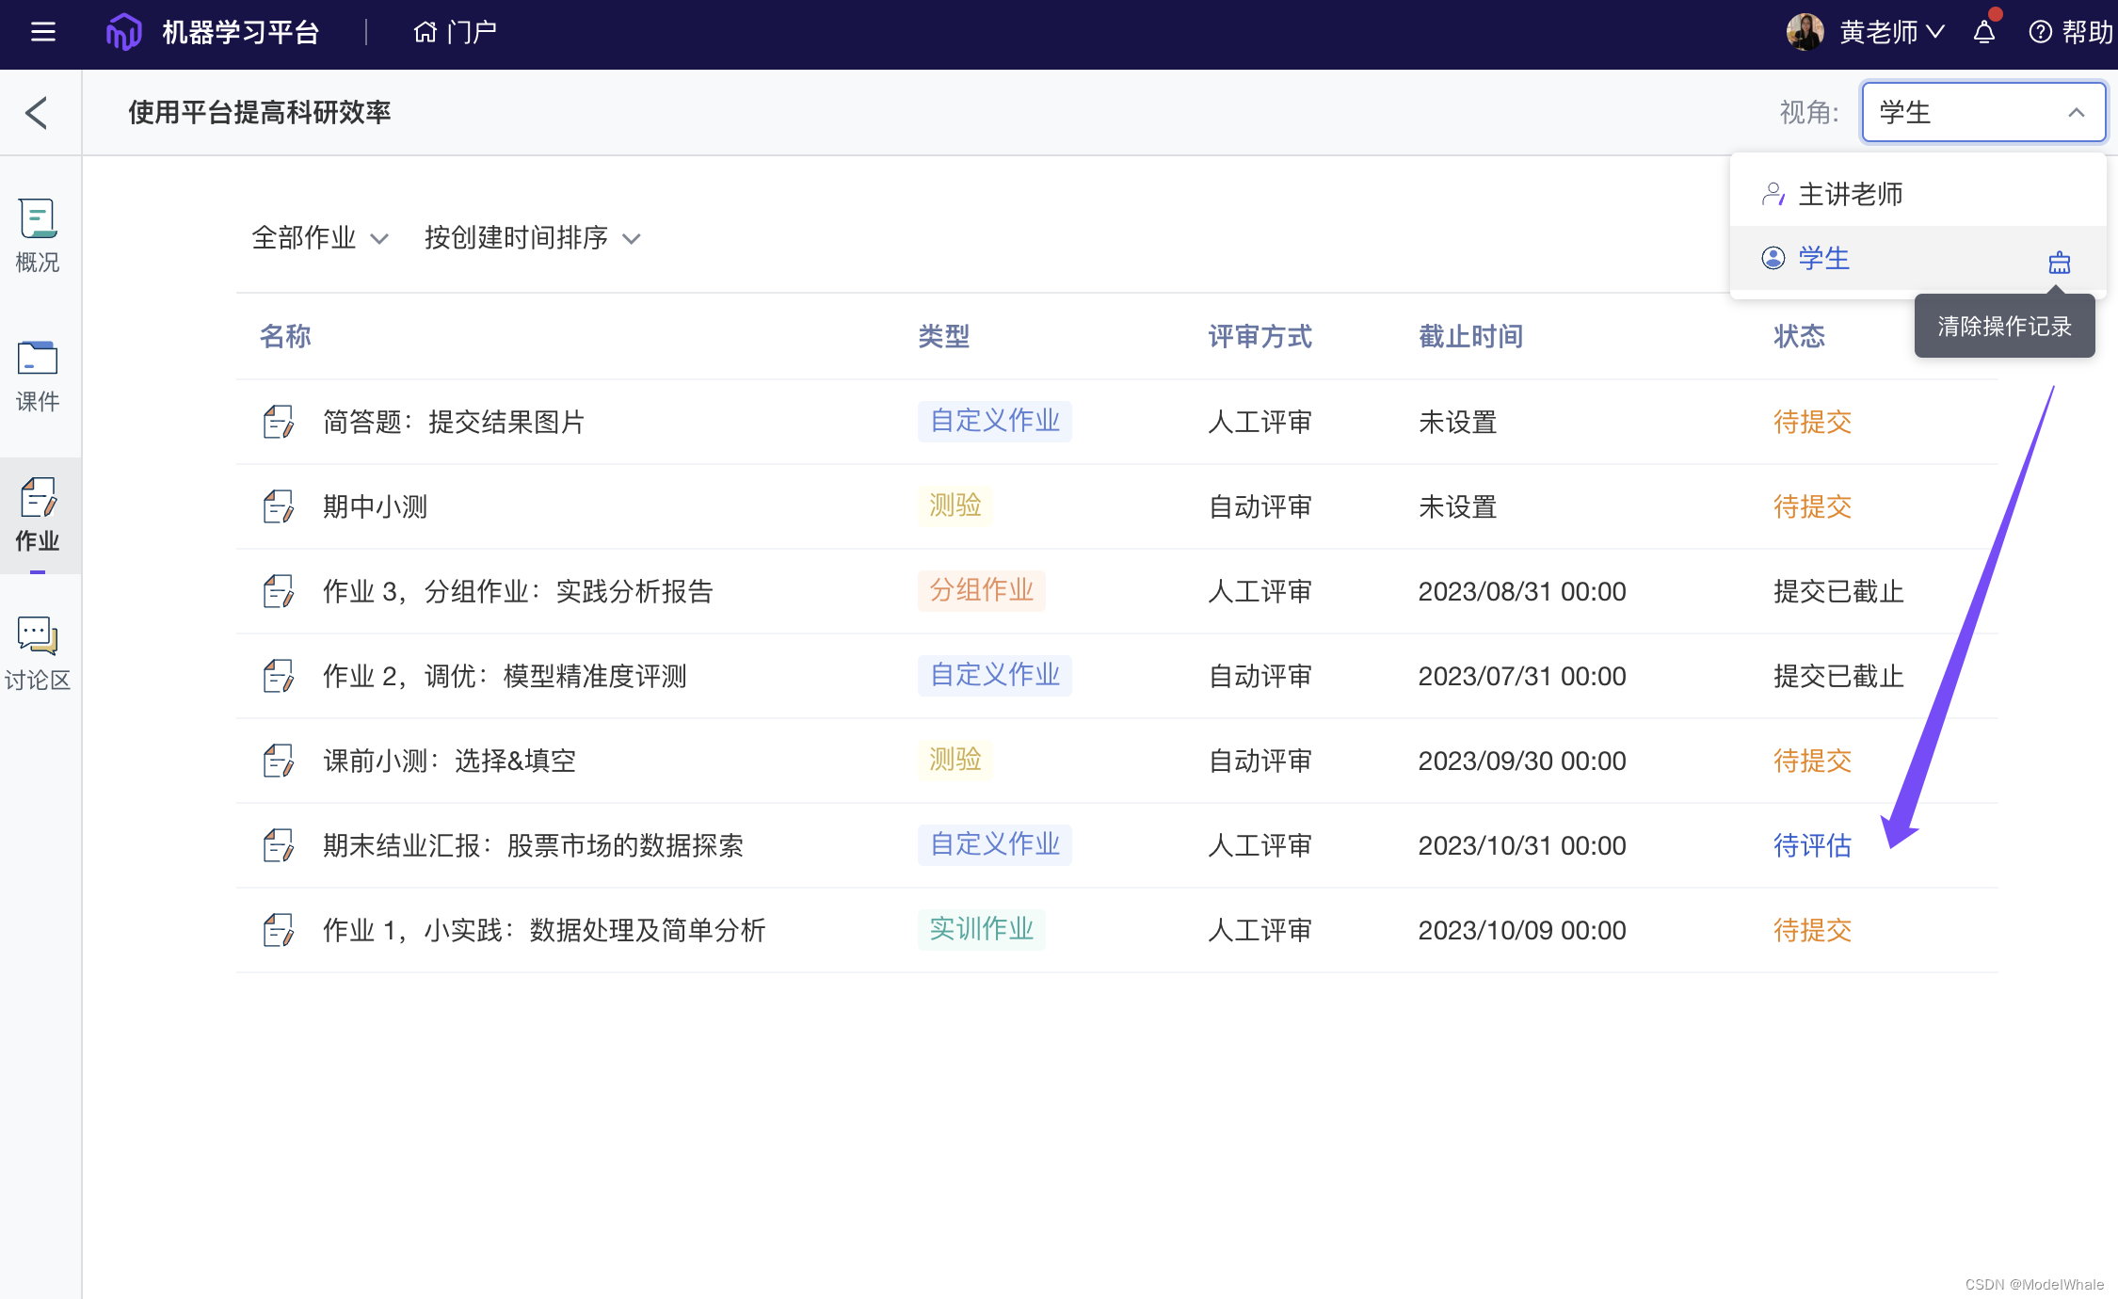Viewport: 2118px width, 1299px height.
Task: Select the 作业 sidebar tab
Action: [x=38, y=515]
